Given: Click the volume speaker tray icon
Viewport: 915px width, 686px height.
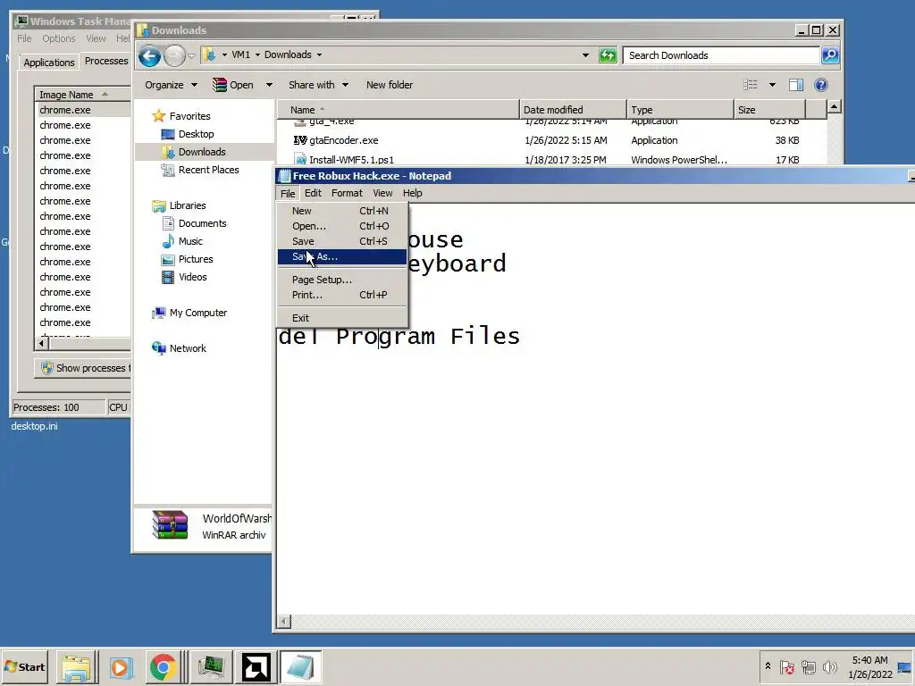Looking at the screenshot, I should (x=829, y=666).
